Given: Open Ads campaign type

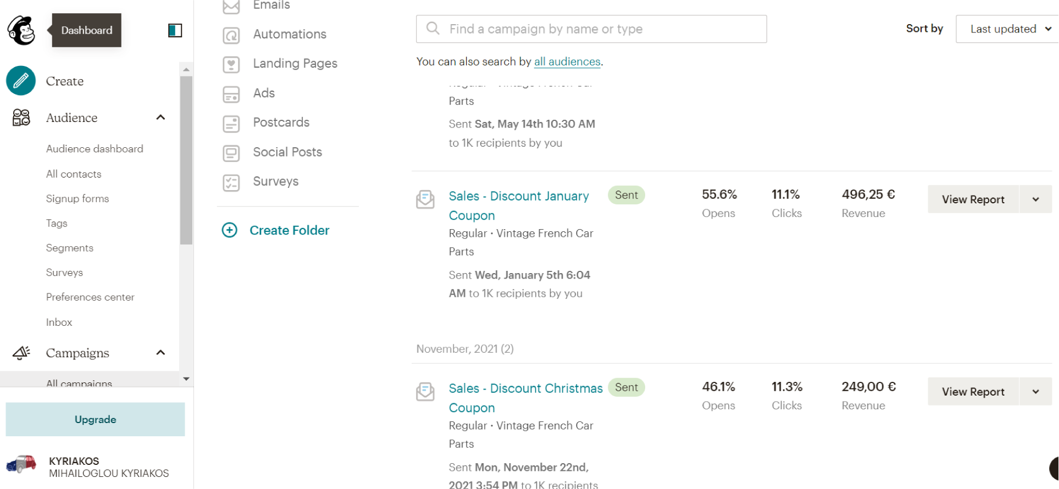Looking at the screenshot, I should (264, 93).
